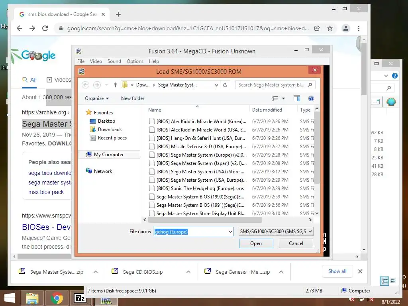Open the Fusion Sound menu
Screen dimensions: 408x306
(114, 61)
